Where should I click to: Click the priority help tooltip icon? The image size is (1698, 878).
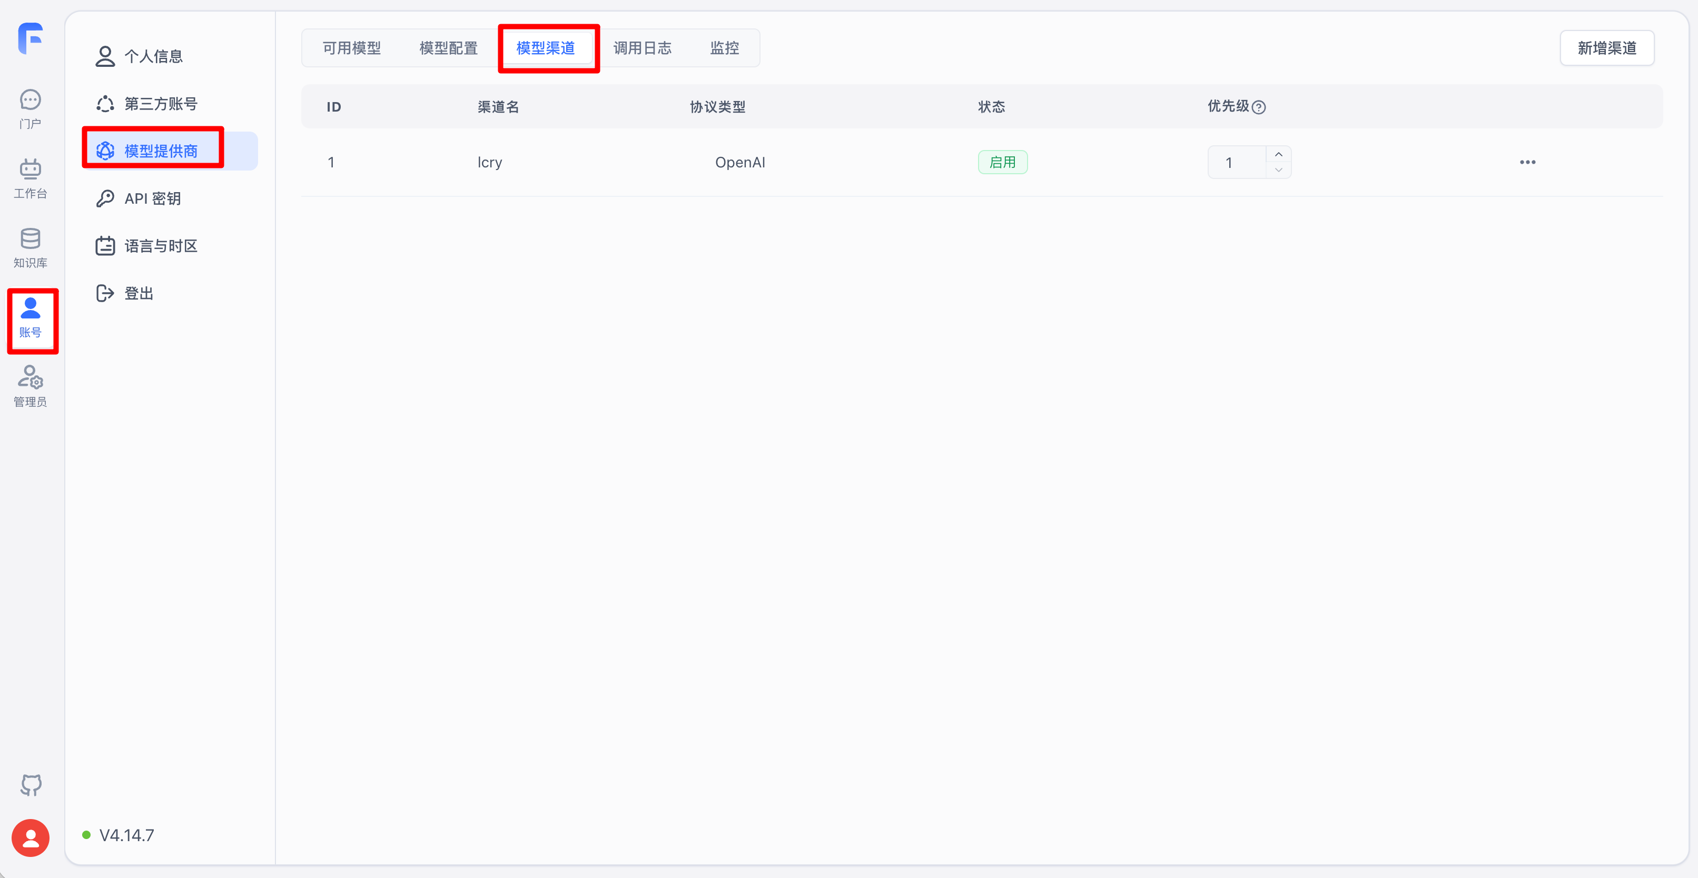pyautogui.click(x=1260, y=107)
